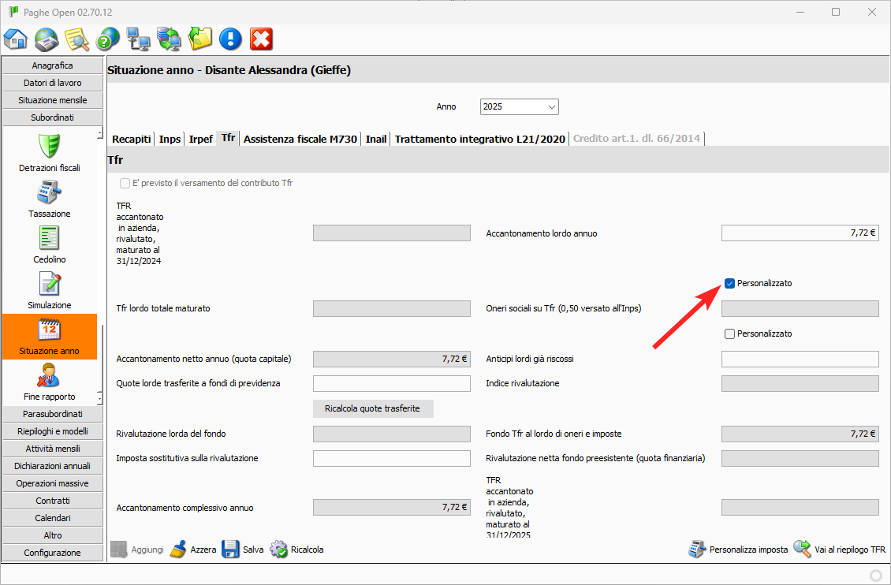
Task: Enable Personalizzato under Oneri sociali su Tfr
Action: pos(730,333)
